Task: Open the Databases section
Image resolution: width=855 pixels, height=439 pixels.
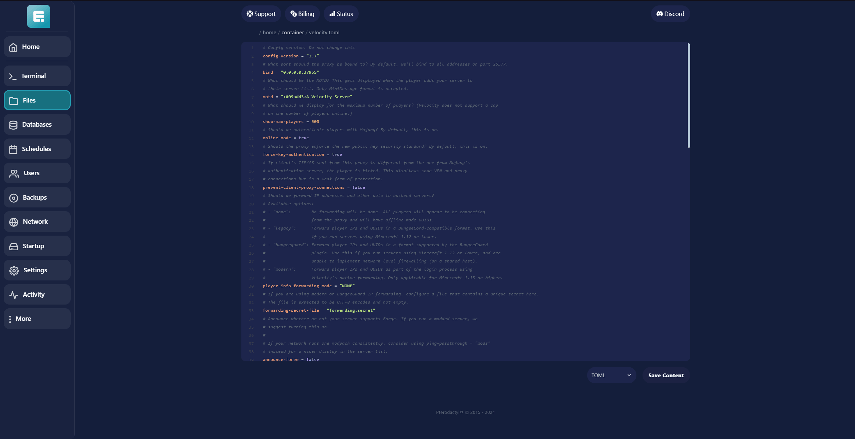Action: (37, 125)
